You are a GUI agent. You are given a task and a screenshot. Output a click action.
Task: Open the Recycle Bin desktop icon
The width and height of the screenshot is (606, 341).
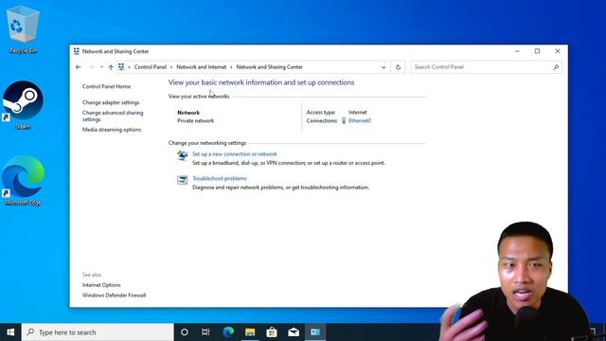[23, 30]
